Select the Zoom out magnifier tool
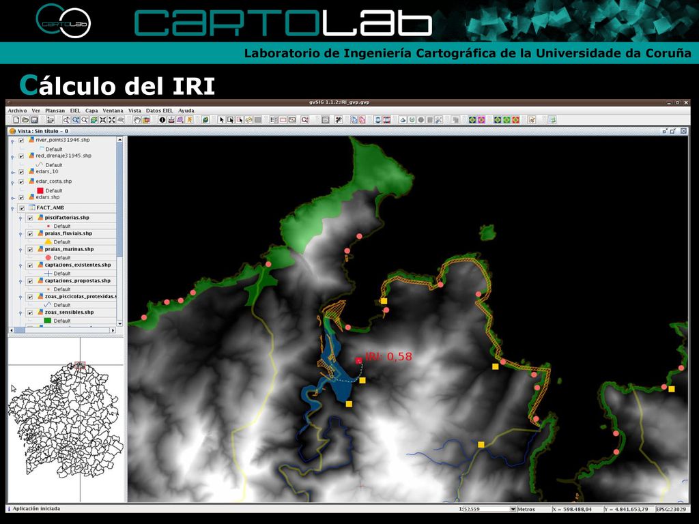This screenshot has width=699, height=524. [85, 120]
